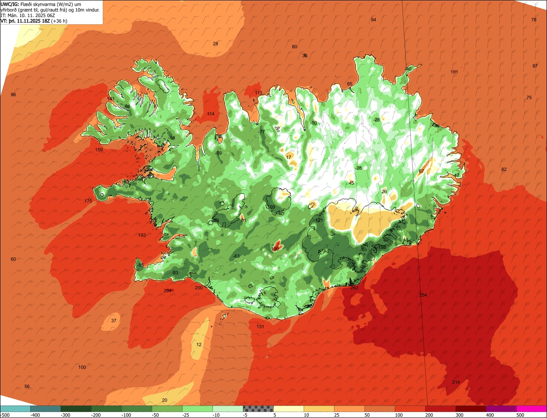The width and height of the screenshot is (547, 418).
Task: Select the value 96 at the left edge
Action: [13, 94]
